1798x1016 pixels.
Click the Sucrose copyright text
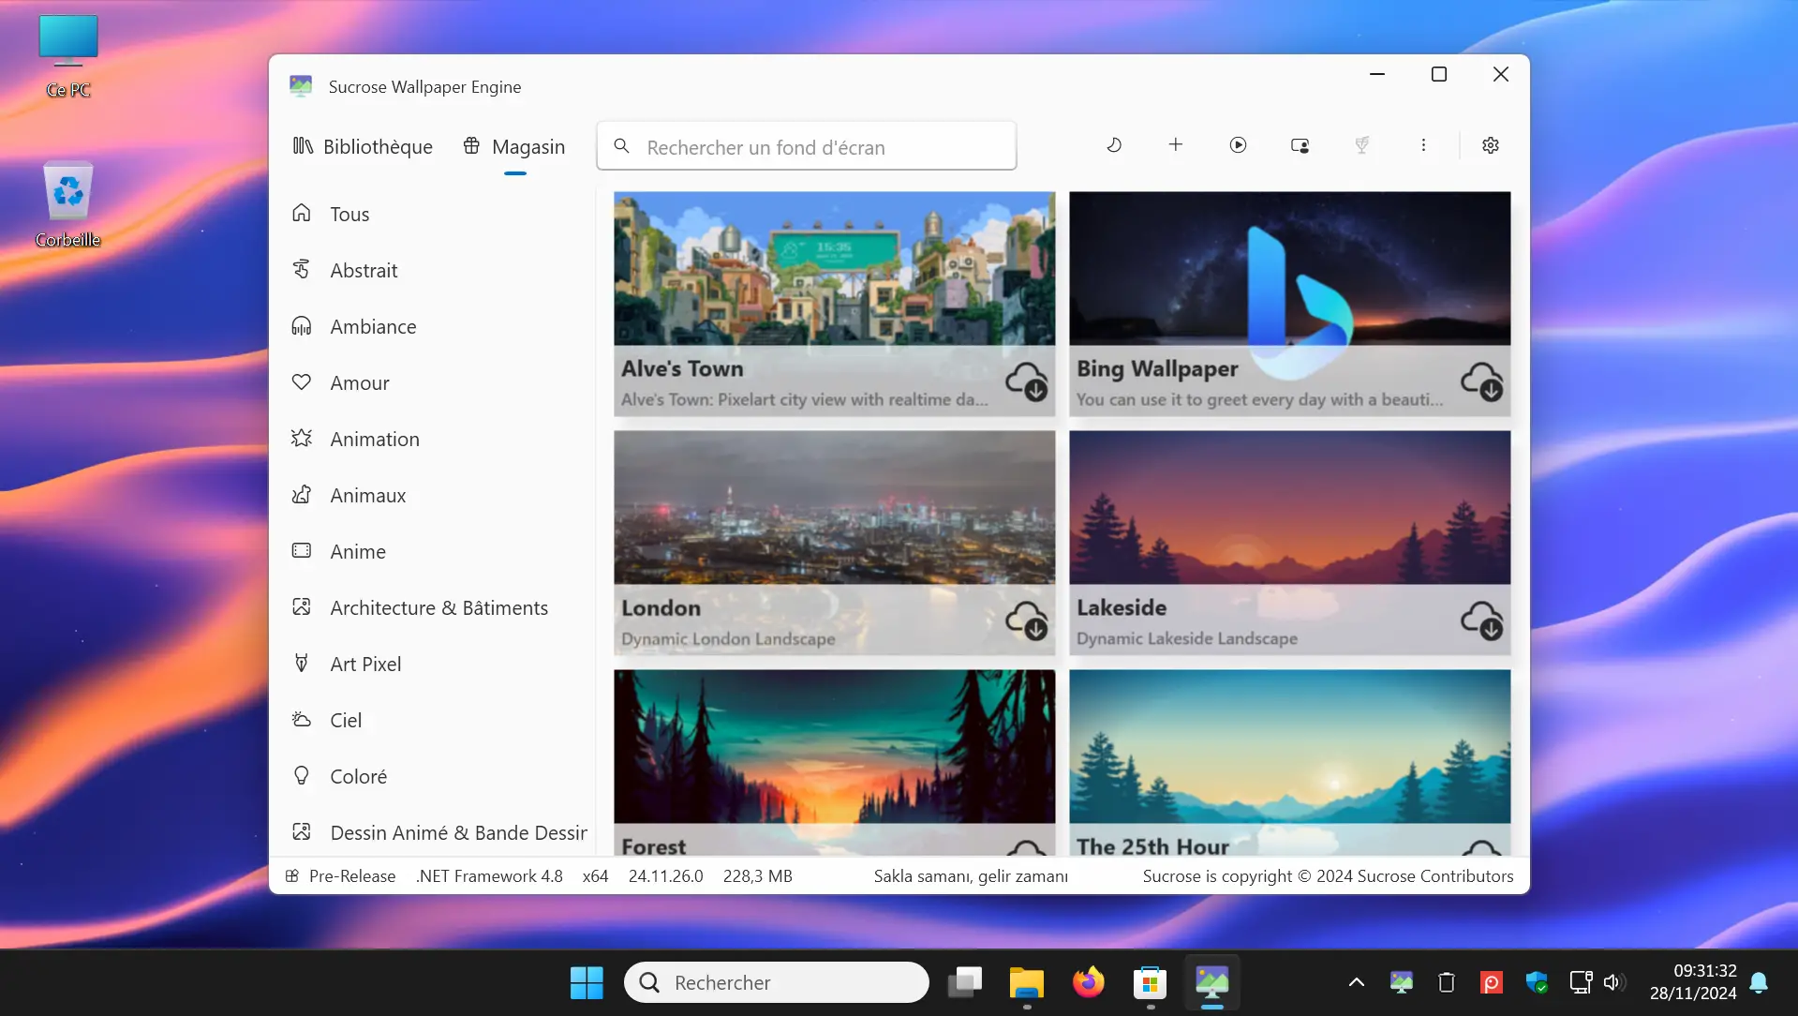coord(1328,875)
